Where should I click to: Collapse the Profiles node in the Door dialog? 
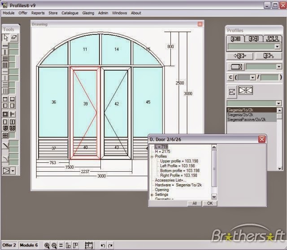pyautogui.click(x=152, y=157)
